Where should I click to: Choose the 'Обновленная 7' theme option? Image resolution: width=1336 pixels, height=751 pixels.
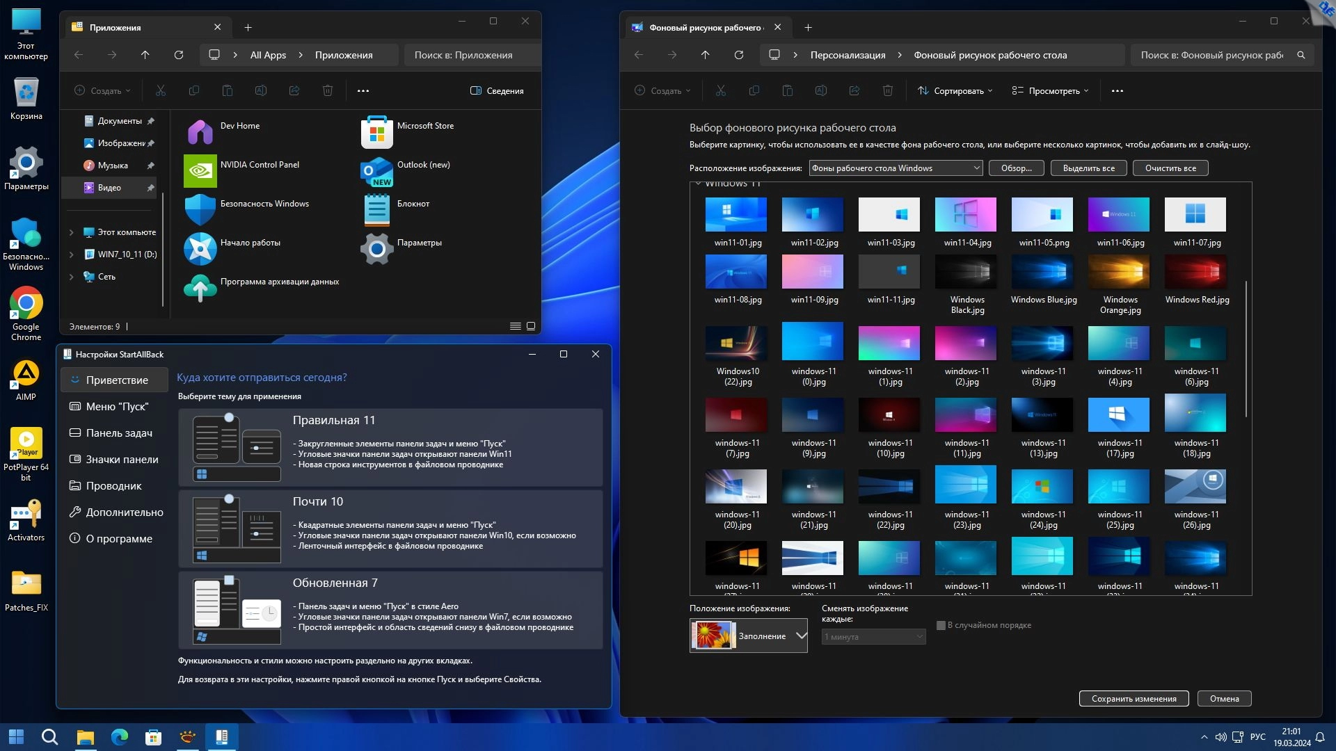coord(390,609)
